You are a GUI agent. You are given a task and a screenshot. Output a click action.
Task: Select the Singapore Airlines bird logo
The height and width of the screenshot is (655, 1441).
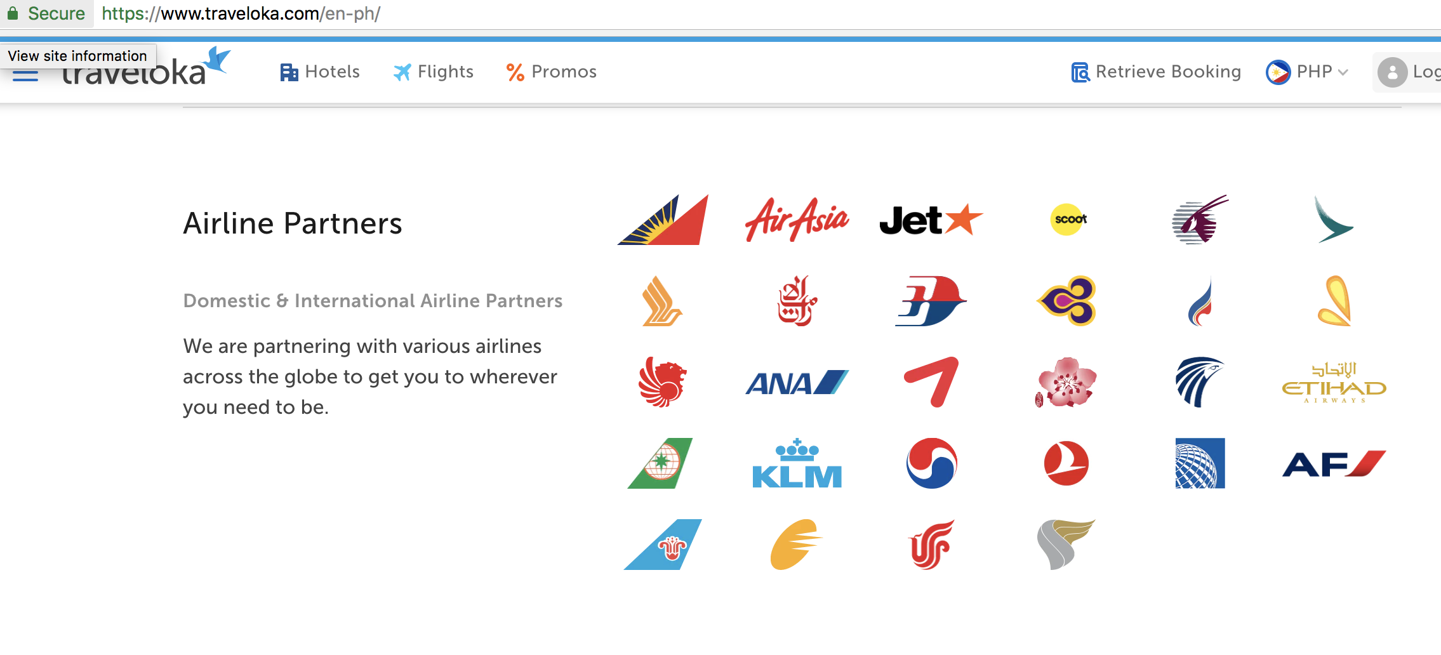coord(662,301)
